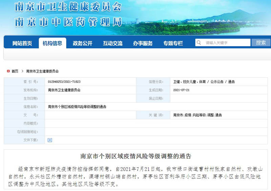Click the 搜索 button

(261, 43)
